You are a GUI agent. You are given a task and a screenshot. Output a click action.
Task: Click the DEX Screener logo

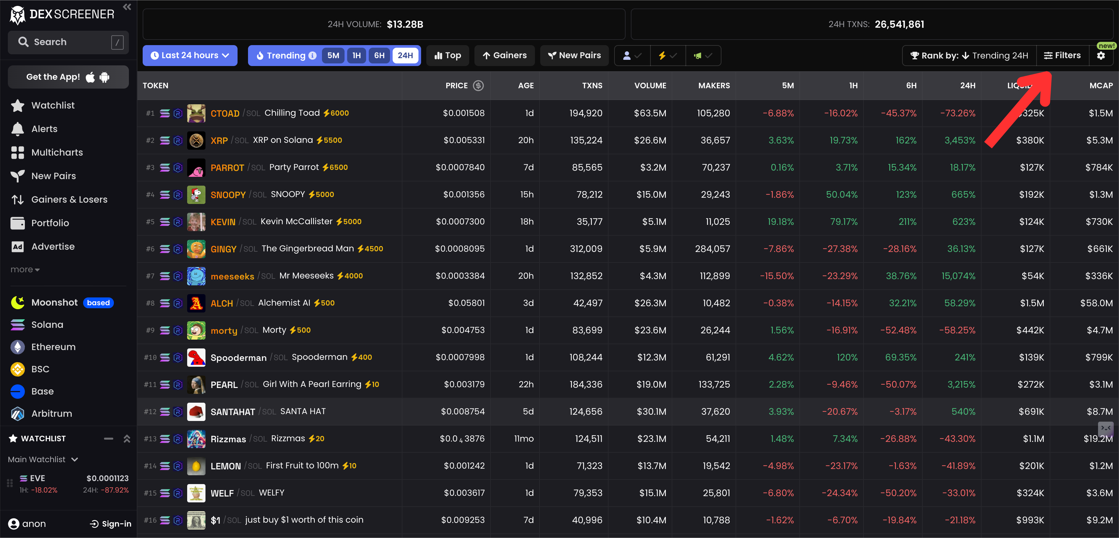(62, 15)
